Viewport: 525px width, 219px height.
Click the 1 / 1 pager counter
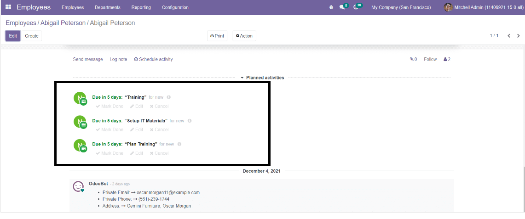[x=494, y=36]
